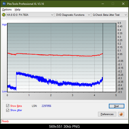
Task: Minimize the PlexTools window
Action: pyautogui.click(x=103, y=4)
